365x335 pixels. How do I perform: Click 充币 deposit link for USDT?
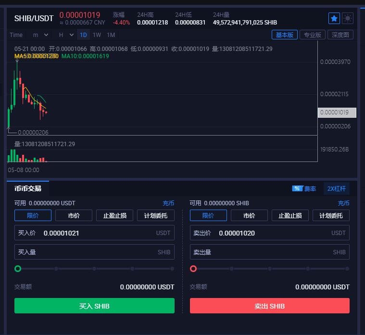coord(168,203)
